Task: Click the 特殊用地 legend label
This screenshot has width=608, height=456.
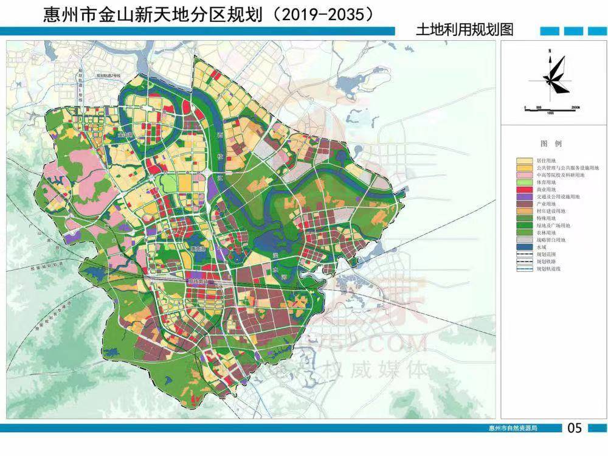Action: pos(546,218)
